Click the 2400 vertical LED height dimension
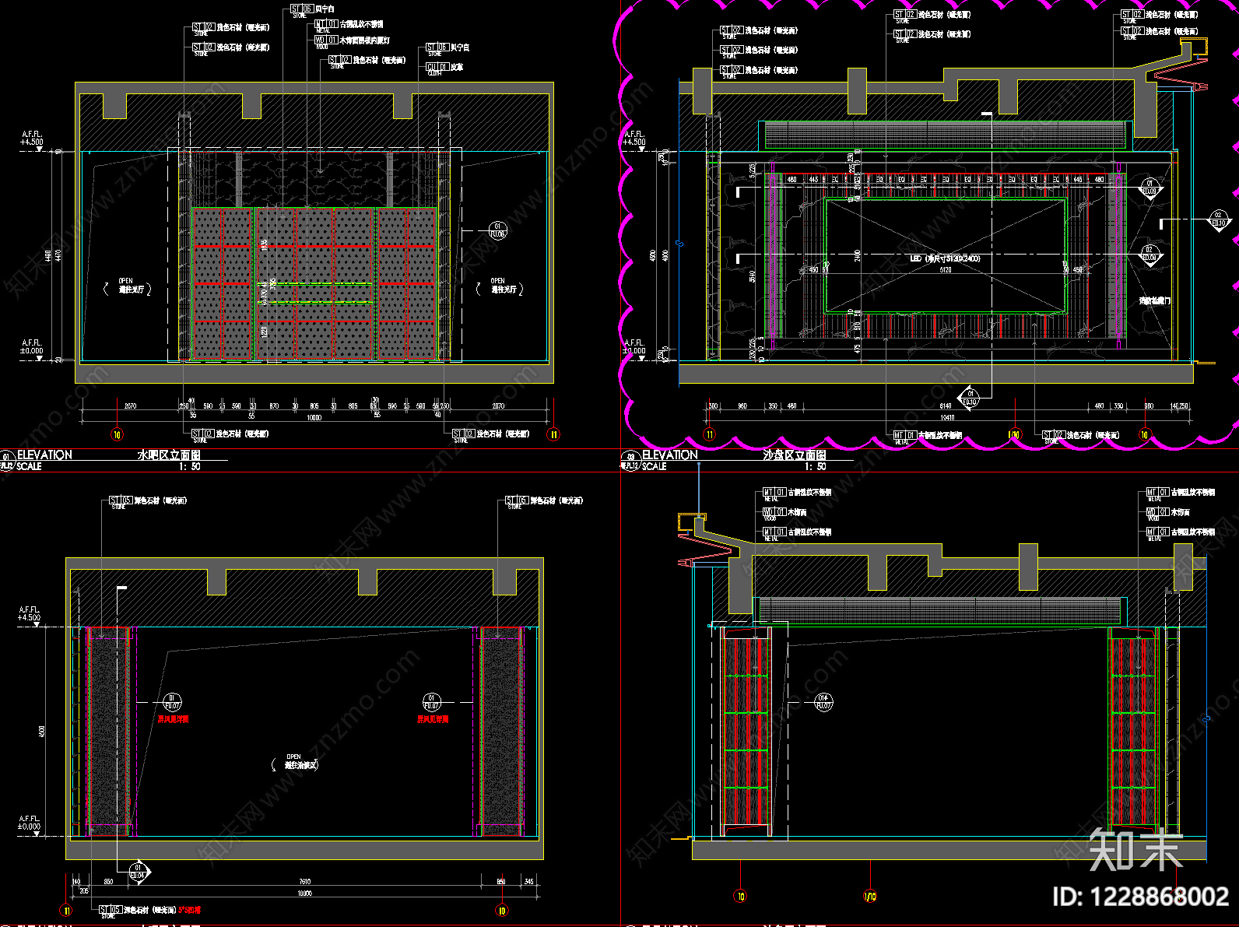1239x927 pixels. 857,255
